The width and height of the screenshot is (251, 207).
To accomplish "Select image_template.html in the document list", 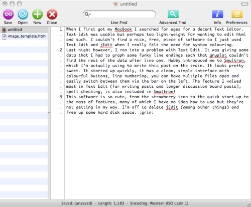I will pyautogui.click(x=24, y=36).
